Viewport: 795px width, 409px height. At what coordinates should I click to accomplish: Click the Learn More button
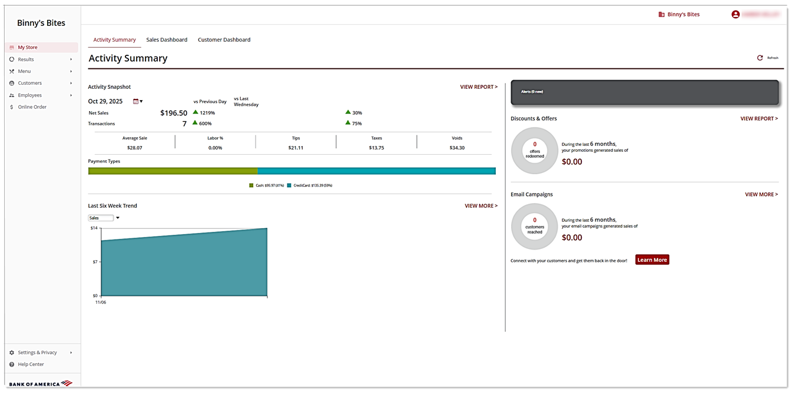click(652, 260)
